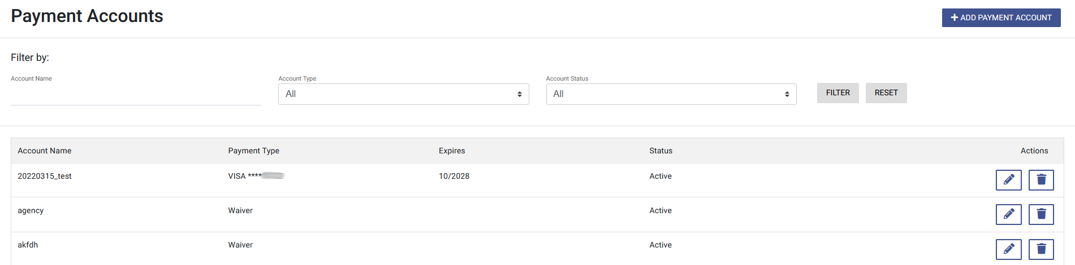Remove the agency account using its trash icon
This screenshot has height=265, width=1075.
pyautogui.click(x=1041, y=214)
